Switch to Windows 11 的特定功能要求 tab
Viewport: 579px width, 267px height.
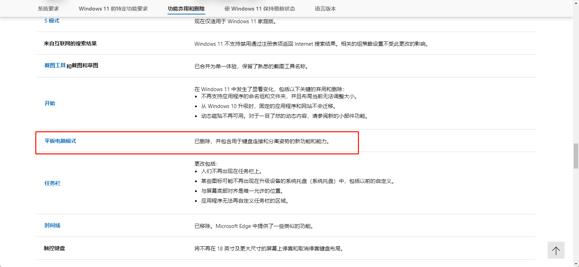pos(113,9)
